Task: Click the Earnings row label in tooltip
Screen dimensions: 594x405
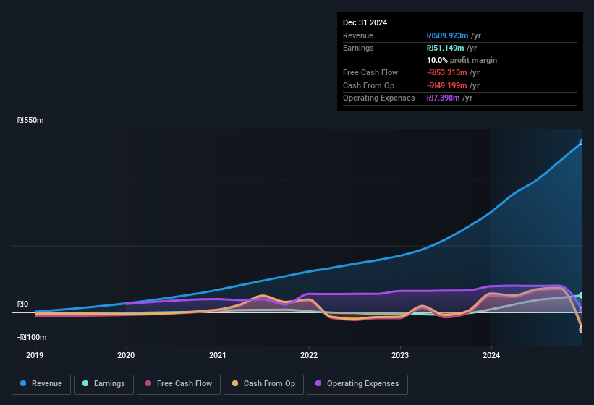Action: point(358,48)
